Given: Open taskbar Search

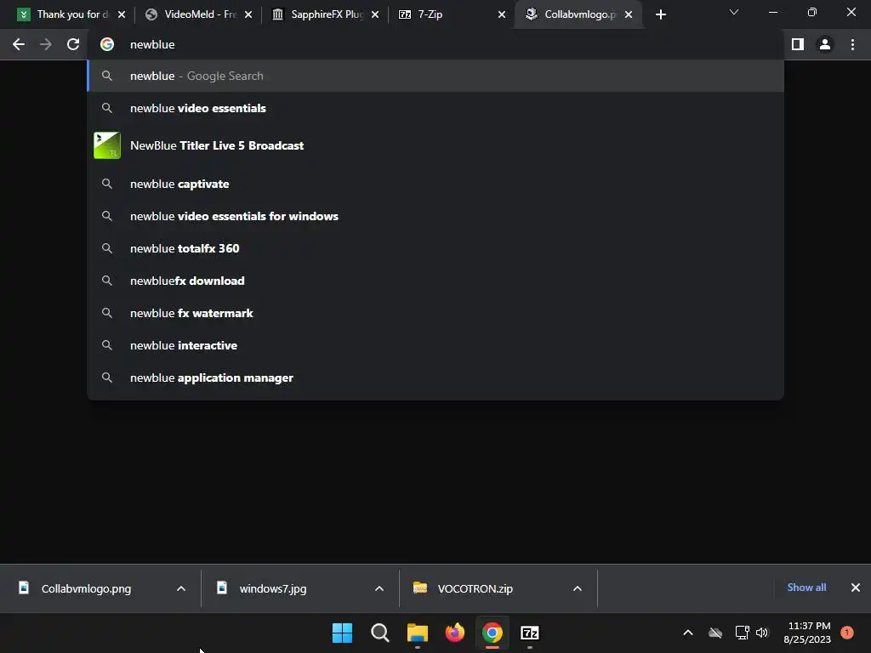Looking at the screenshot, I should [380, 633].
